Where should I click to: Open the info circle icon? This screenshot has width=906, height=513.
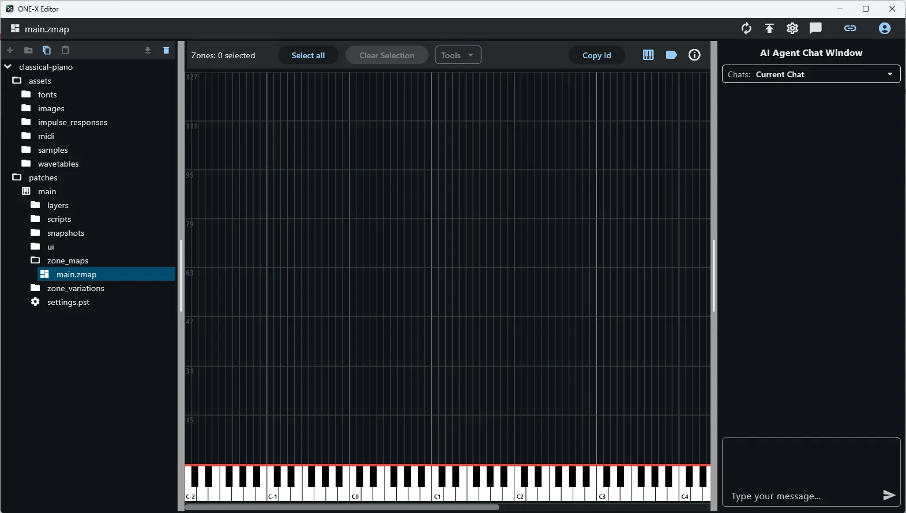(x=694, y=55)
